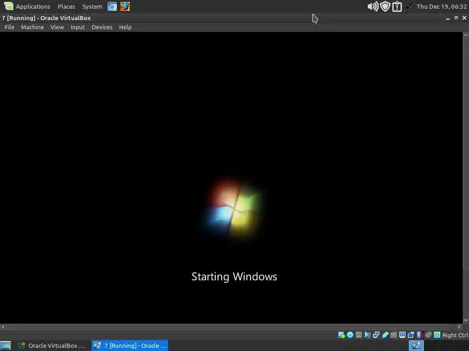Click the USB devices indicator icon
The height and width of the screenshot is (351, 469).
click(x=385, y=335)
